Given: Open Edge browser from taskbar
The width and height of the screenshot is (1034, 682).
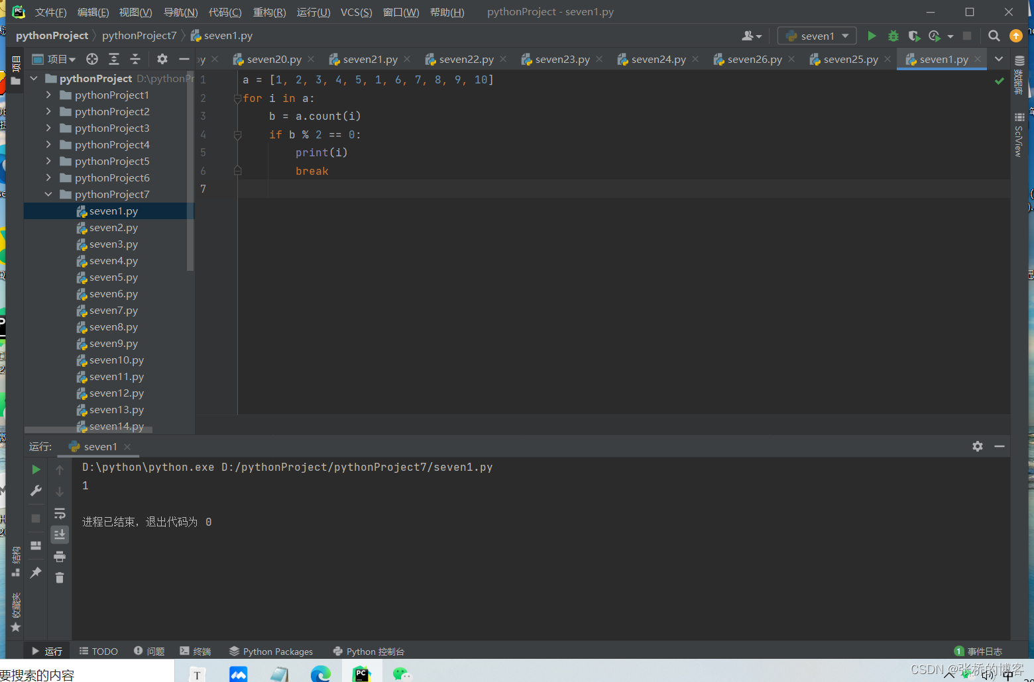Looking at the screenshot, I should point(321,673).
